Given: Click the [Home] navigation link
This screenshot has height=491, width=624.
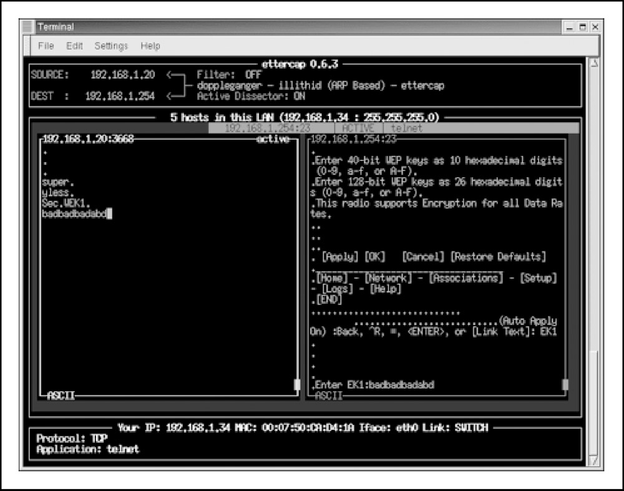Looking at the screenshot, I should (332, 278).
